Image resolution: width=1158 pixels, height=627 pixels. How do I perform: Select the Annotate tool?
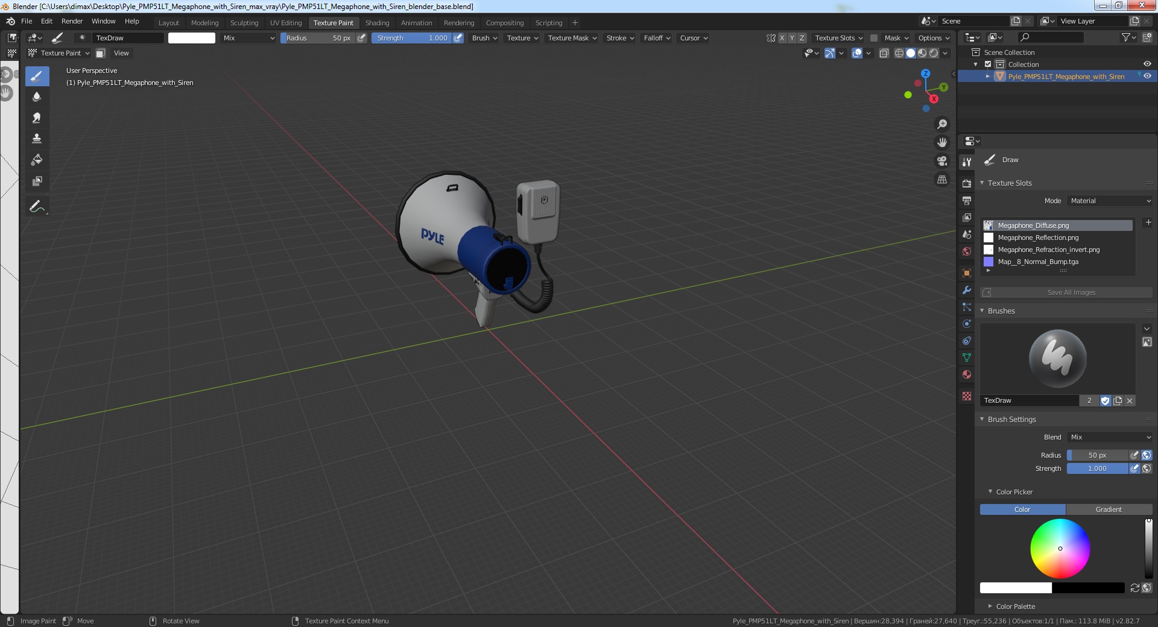pos(37,206)
